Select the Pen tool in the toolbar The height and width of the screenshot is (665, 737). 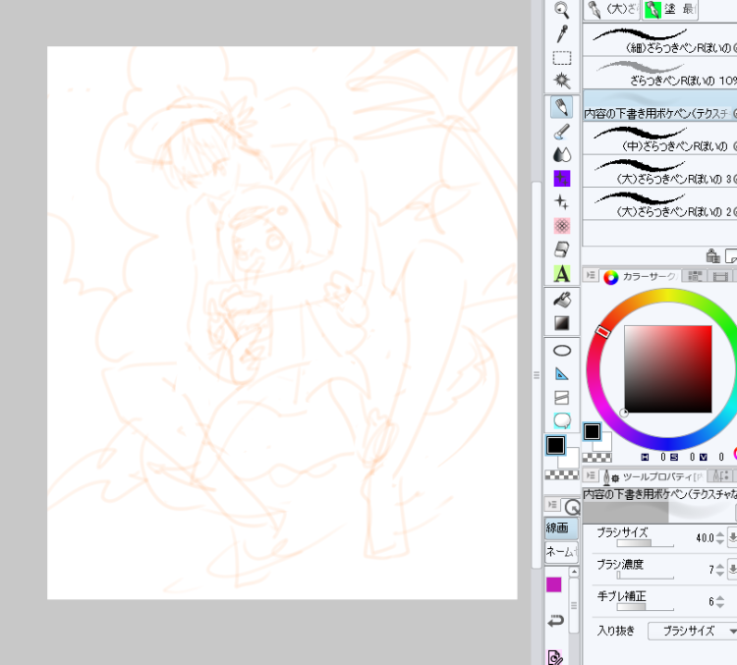point(562,107)
